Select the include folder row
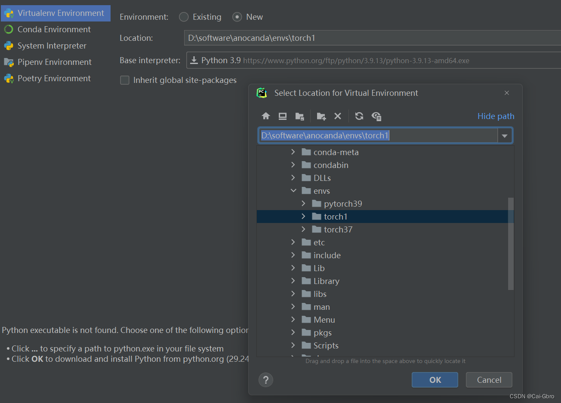This screenshot has width=561, height=403. coord(382,255)
